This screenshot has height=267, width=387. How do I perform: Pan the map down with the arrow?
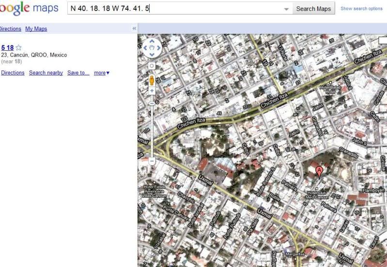point(152,55)
